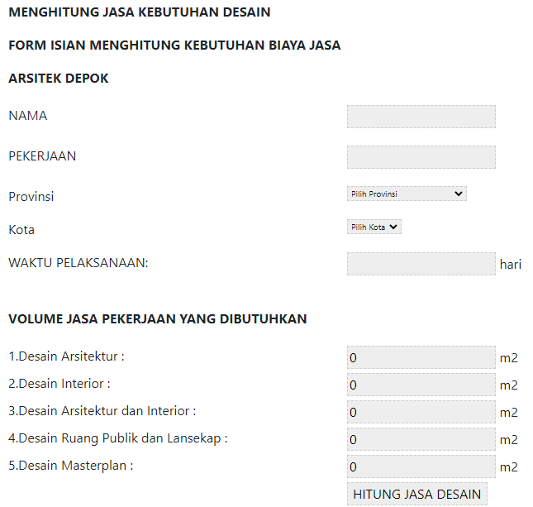Click the Kota label text
Viewport: 533px width, 507px height.
click(x=21, y=230)
